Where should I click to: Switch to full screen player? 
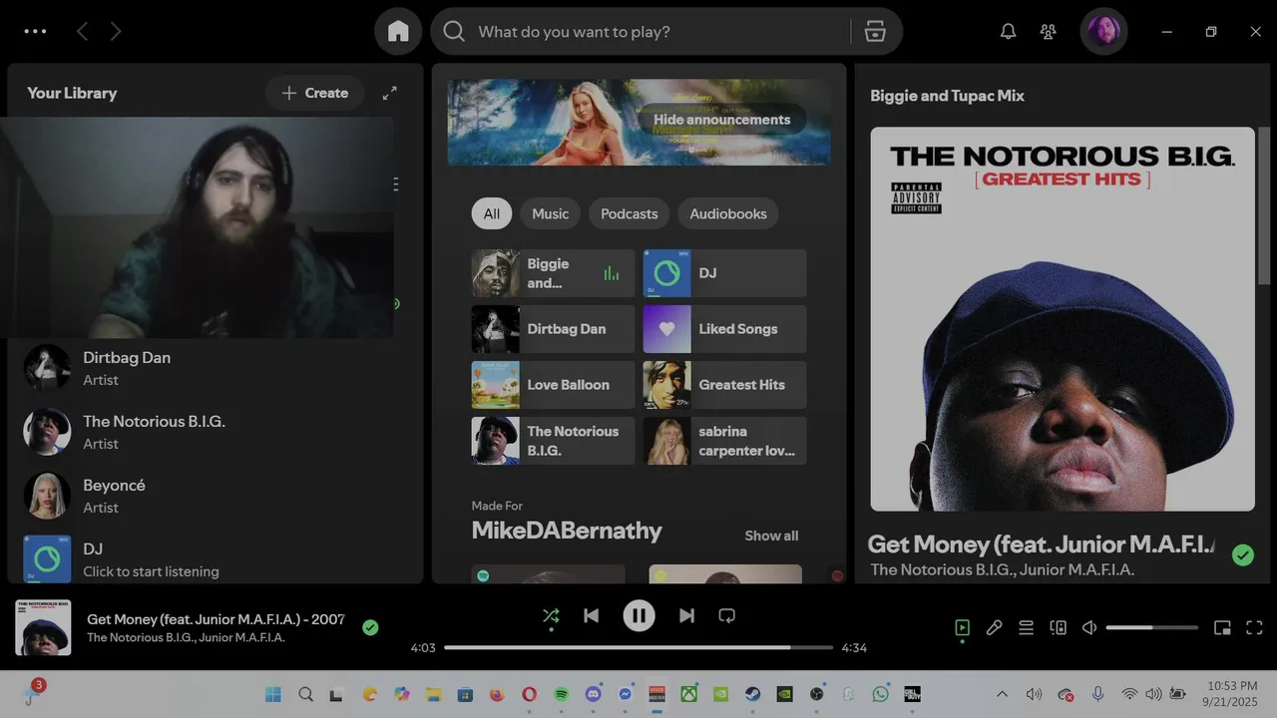click(x=1255, y=627)
